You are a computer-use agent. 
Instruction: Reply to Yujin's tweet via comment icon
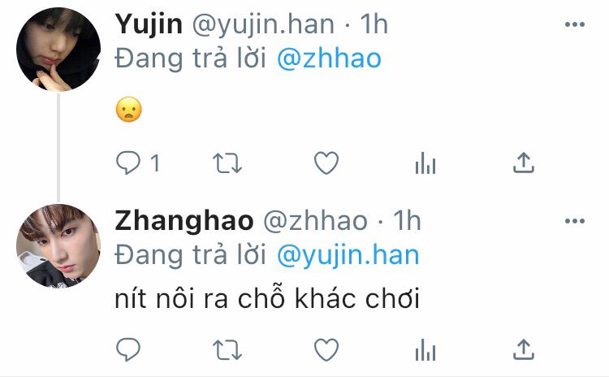click(127, 162)
